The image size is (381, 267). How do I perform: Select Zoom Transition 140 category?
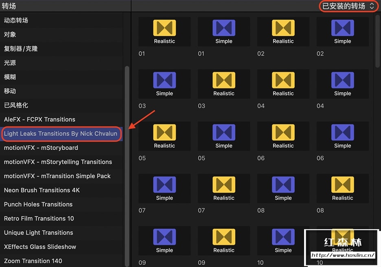pyautogui.click(x=61, y=261)
